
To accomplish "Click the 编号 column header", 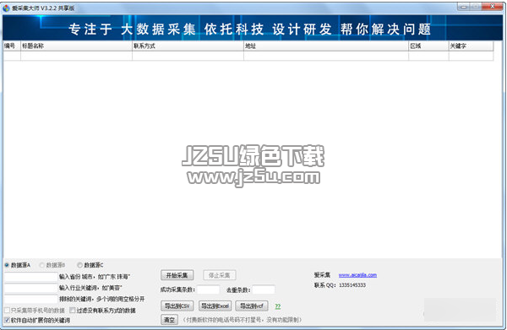I will [12, 46].
